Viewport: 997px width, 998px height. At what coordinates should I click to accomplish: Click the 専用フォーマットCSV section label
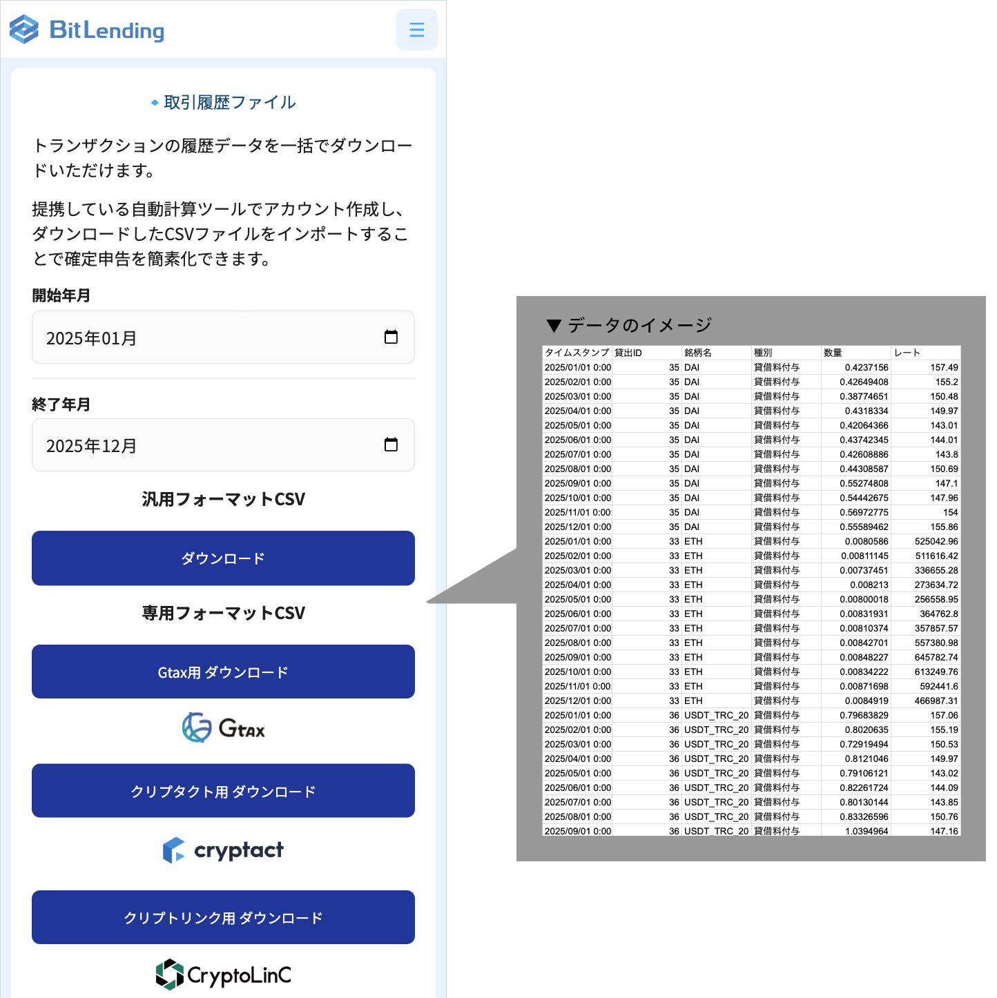[x=222, y=613]
